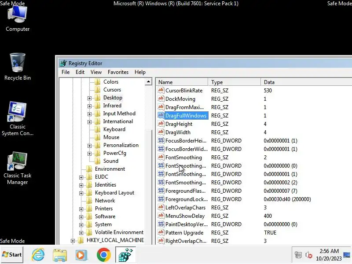The image size is (352, 264).
Task: Click the Pattern Upgrade value icon
Action: 161,232
